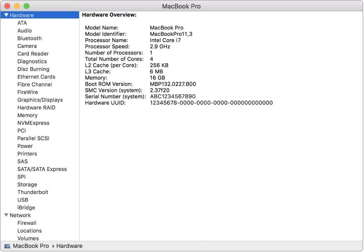The height and width of the screenshot is (252, 364).
Task: Select Printers in the sidebar
Action: click(x=27, y=154)
